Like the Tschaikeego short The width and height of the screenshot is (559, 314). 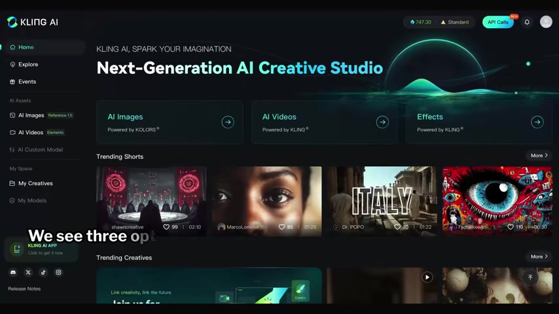coord(510,227)
